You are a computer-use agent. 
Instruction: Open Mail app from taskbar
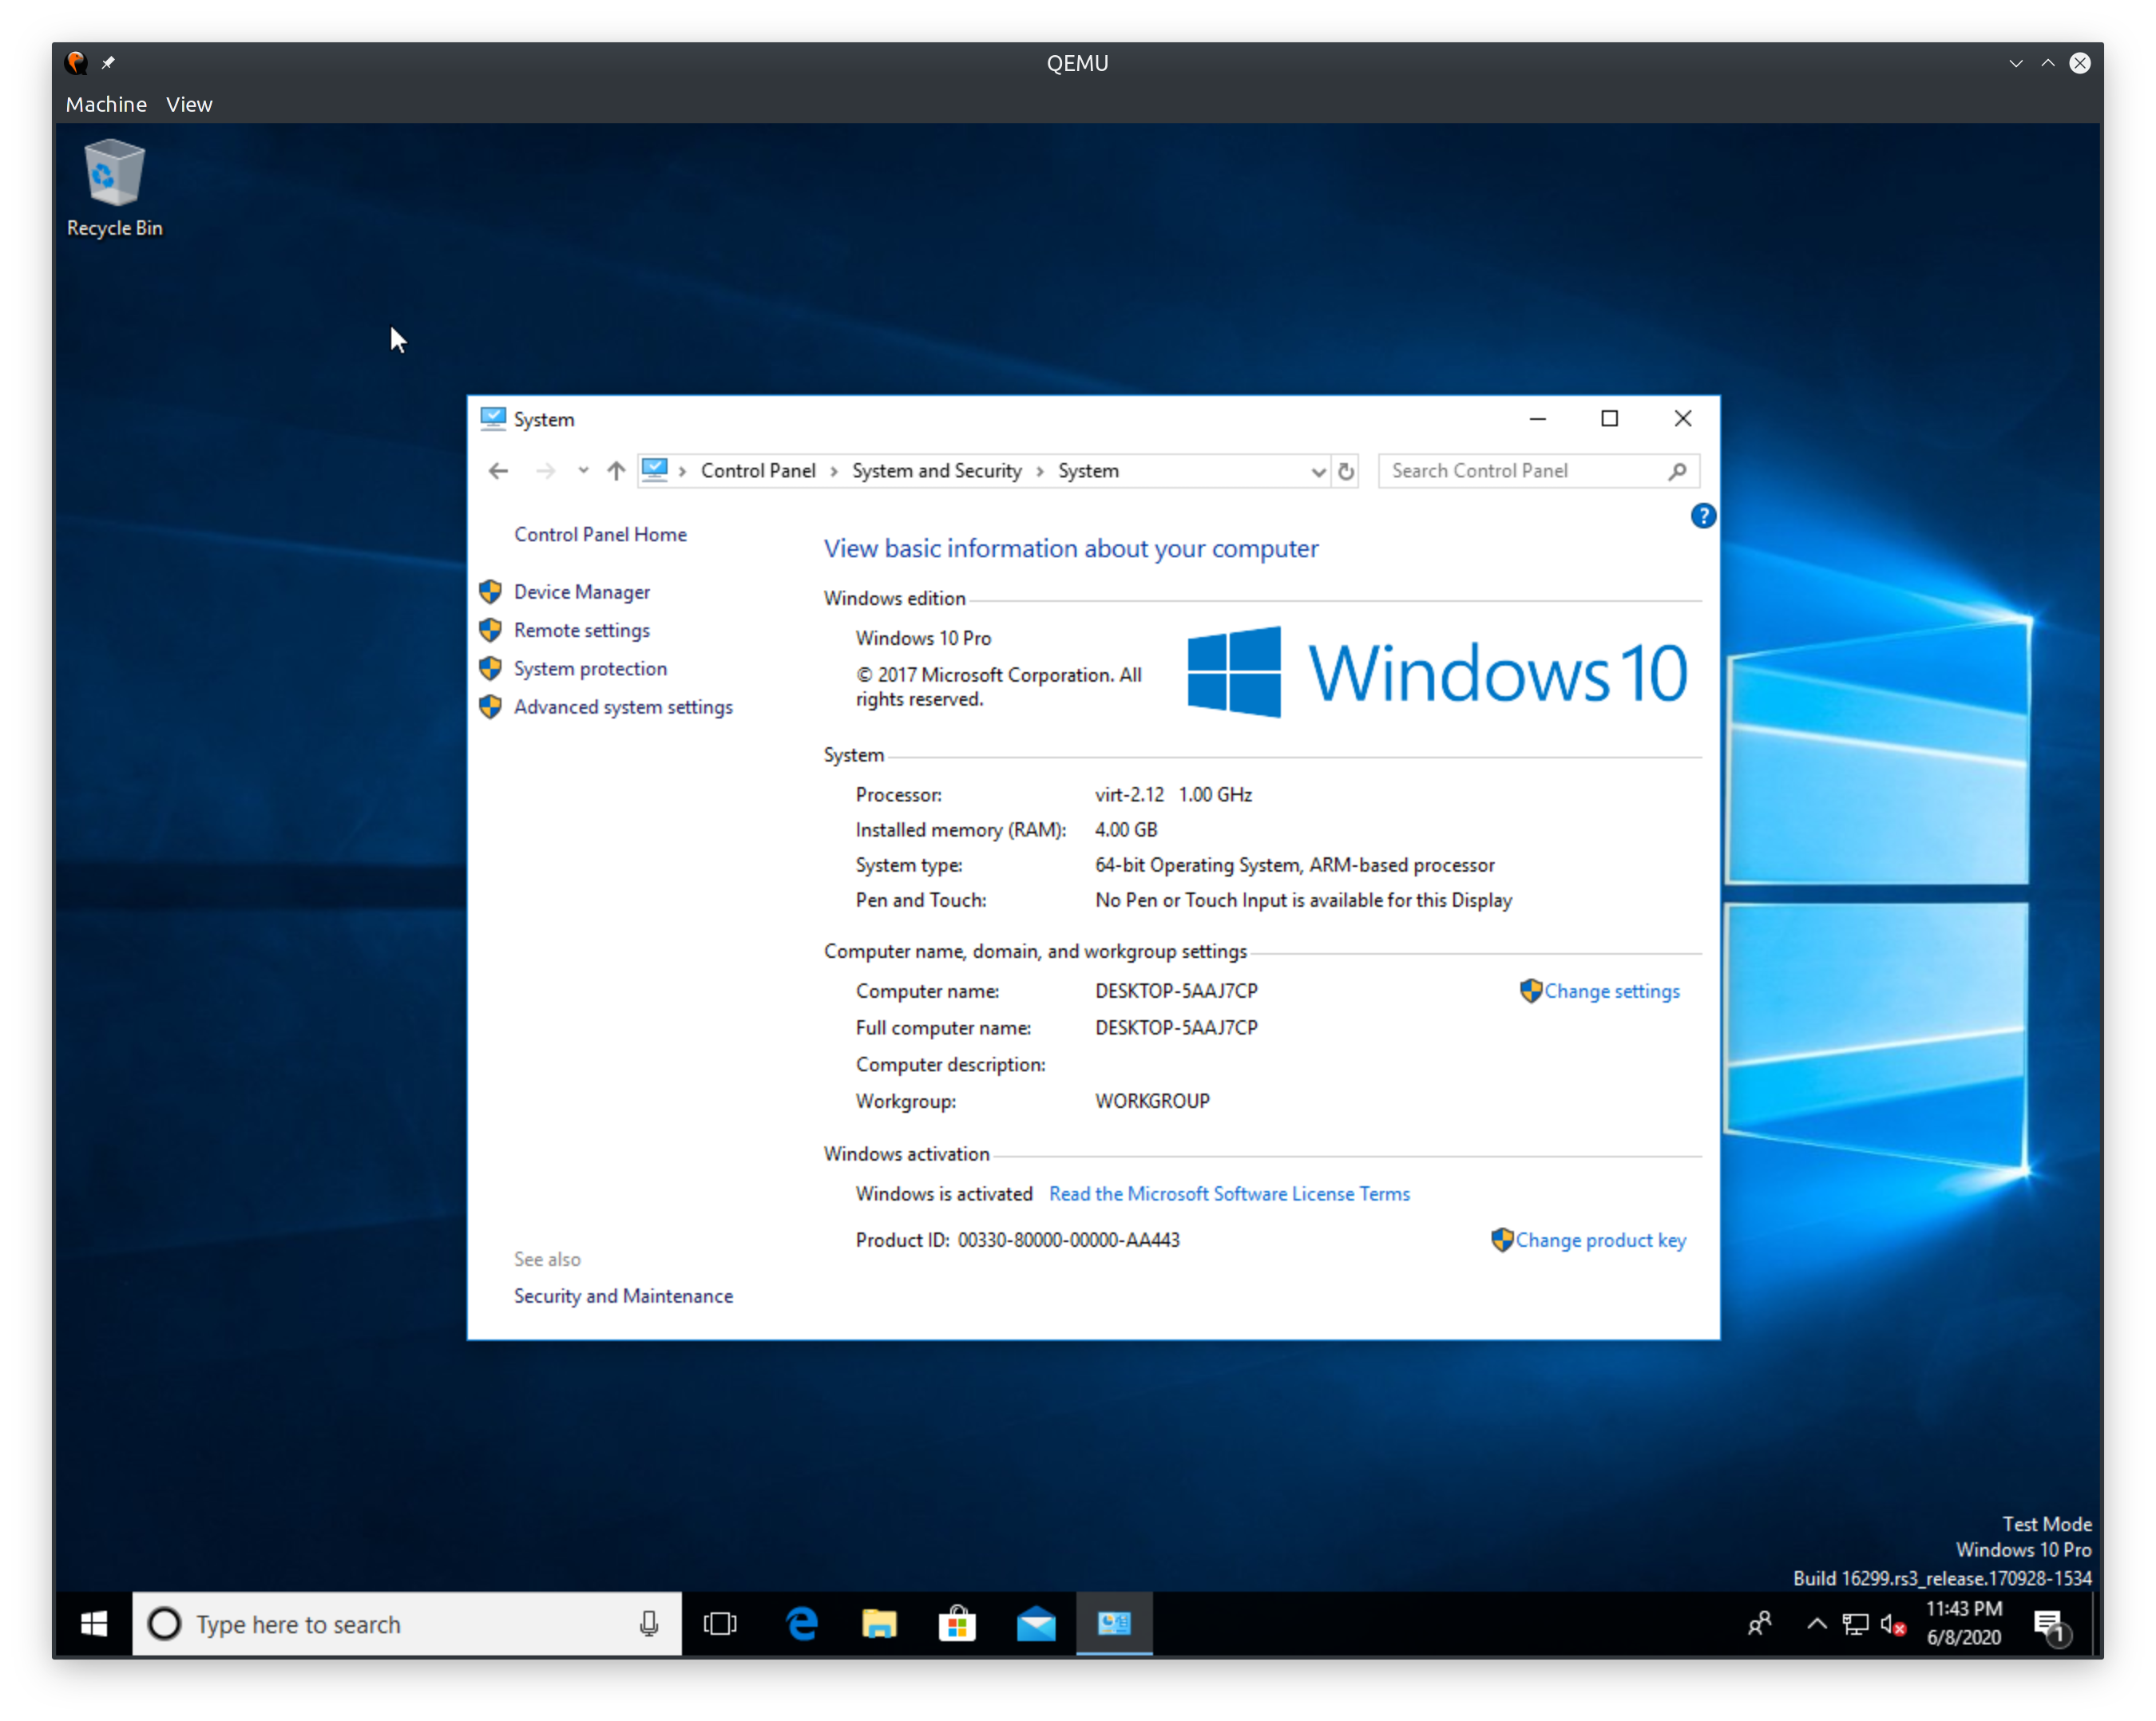pos(1036,1624)
